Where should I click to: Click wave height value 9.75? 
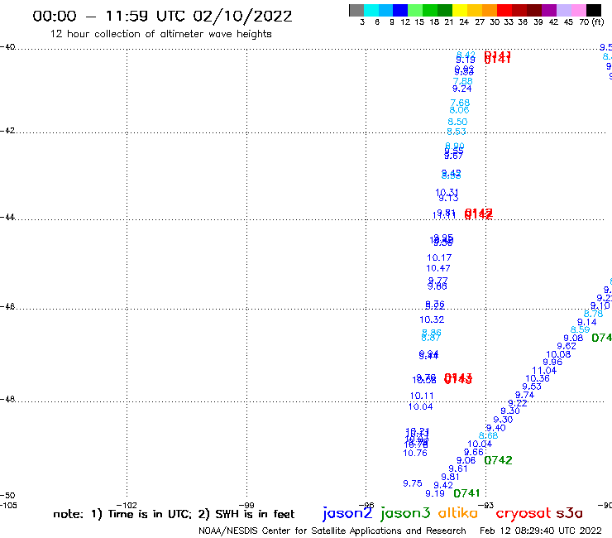pyautogui.click(x=413, y=483)
